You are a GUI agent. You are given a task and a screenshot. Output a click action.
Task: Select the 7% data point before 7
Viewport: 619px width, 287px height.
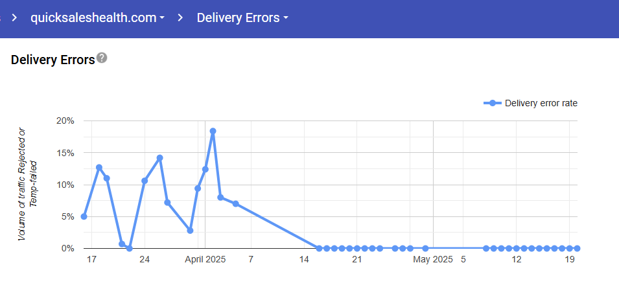click(x=235, y=203)
